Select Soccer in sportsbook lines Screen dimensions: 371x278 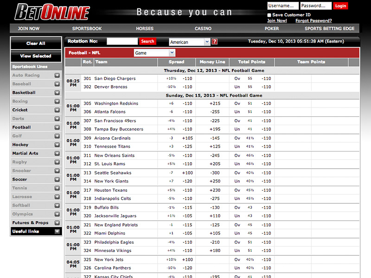(x=19, y=179)
